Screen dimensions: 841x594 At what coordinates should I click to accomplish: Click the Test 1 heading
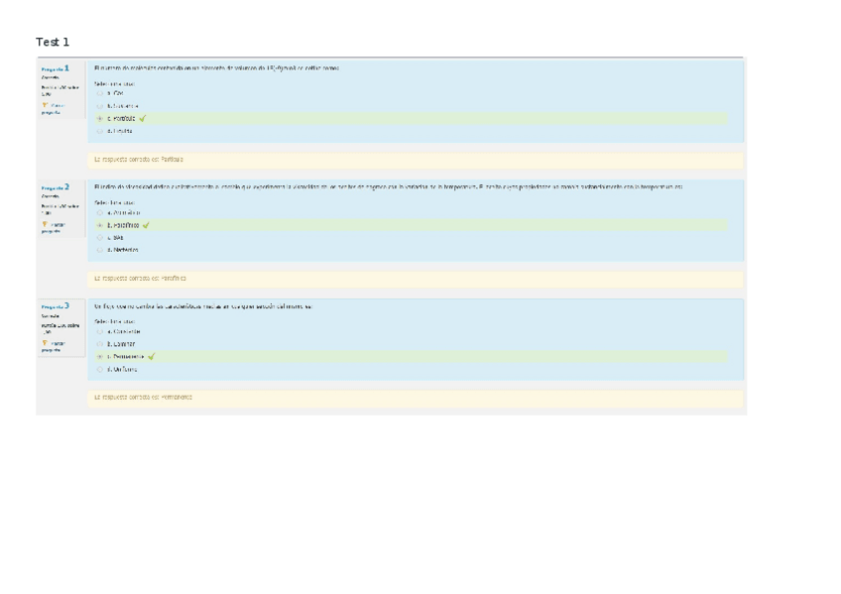click(x=50, y=42)
